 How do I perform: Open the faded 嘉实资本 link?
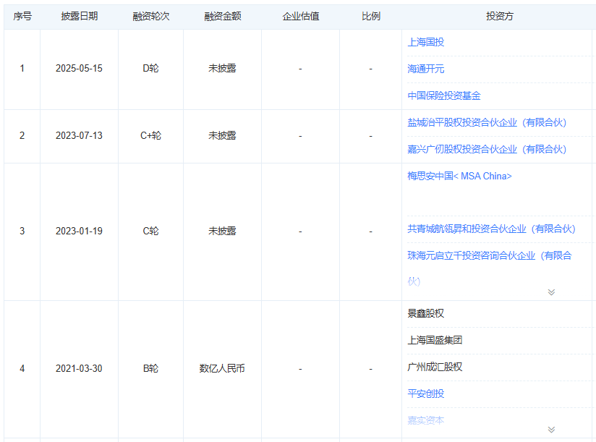pyautogui.click(x=426, y=420)
